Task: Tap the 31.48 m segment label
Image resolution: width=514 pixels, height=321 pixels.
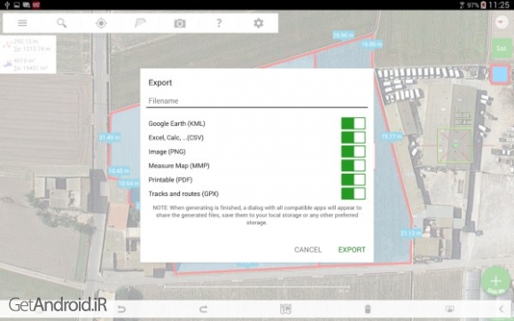Action: 109,137
